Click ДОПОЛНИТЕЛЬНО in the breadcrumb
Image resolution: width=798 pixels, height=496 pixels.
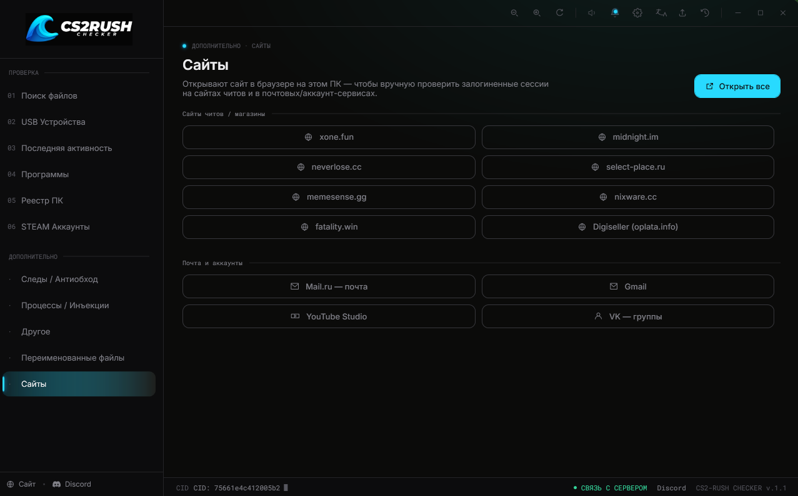(x=216, y=46)
